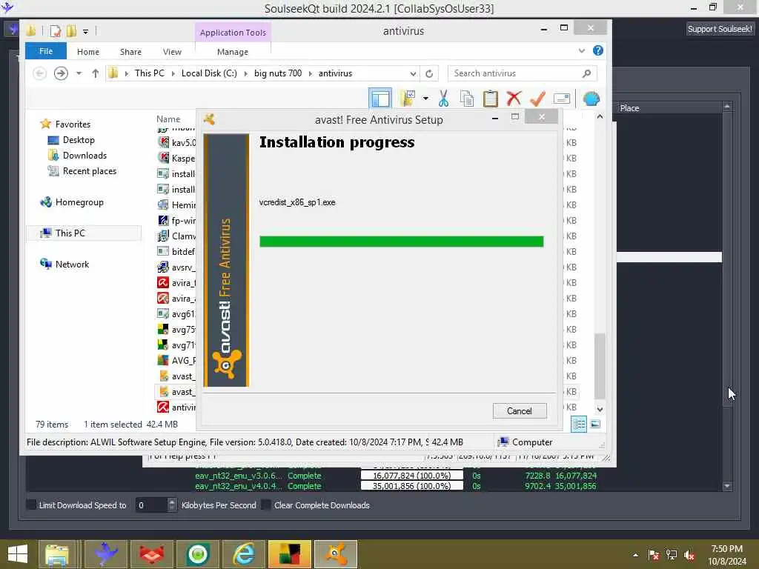Click the download speed limit field
The width and height of the screenshot is (759, 569).
tap(151, 505)
